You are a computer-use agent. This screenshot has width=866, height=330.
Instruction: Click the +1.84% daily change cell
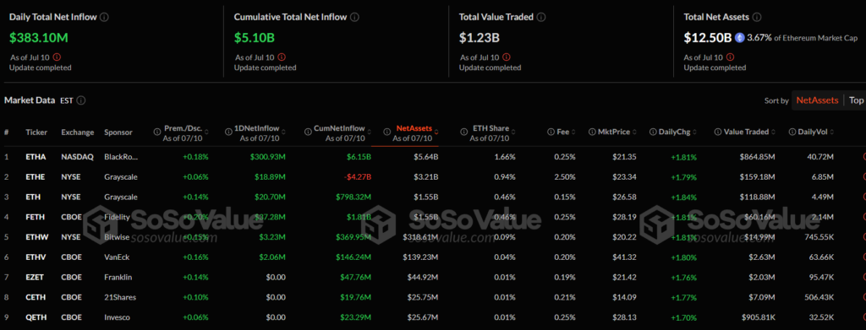coord(683,197)
